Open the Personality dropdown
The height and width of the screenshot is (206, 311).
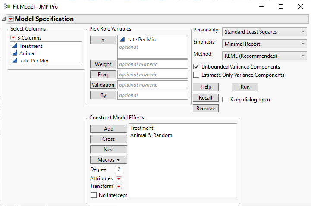(264, 31)
